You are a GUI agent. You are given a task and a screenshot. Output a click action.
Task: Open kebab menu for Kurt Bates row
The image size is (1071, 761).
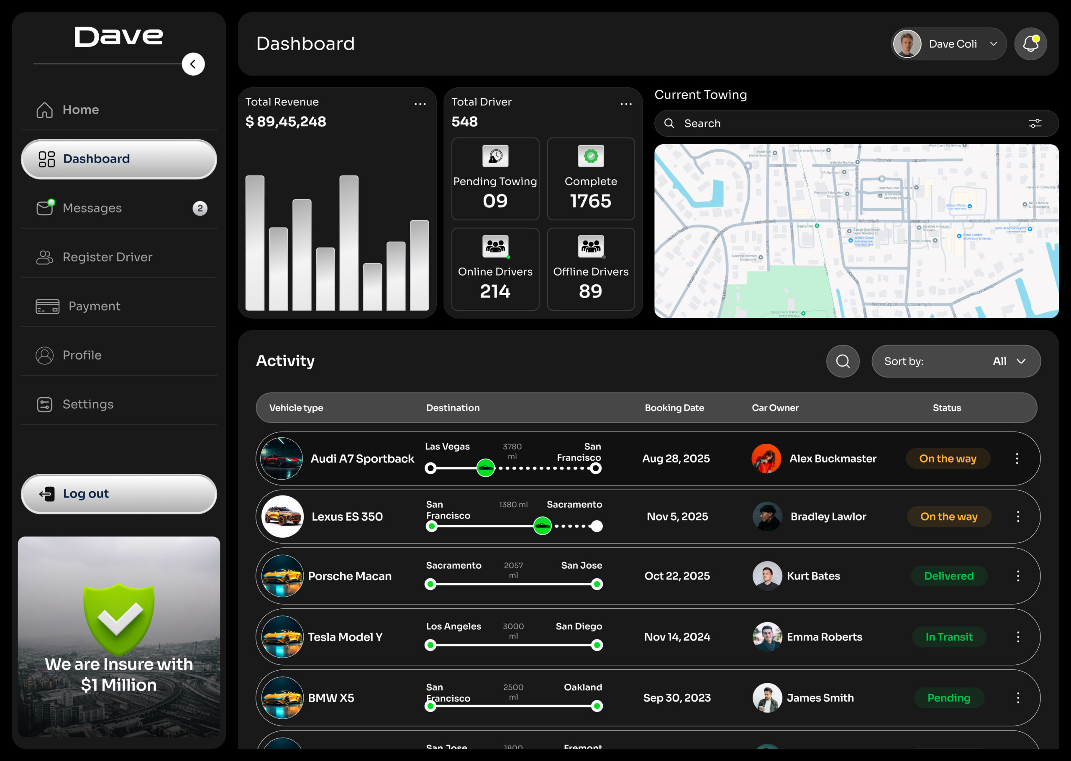pyautogui.click(x=1017, y=576)
